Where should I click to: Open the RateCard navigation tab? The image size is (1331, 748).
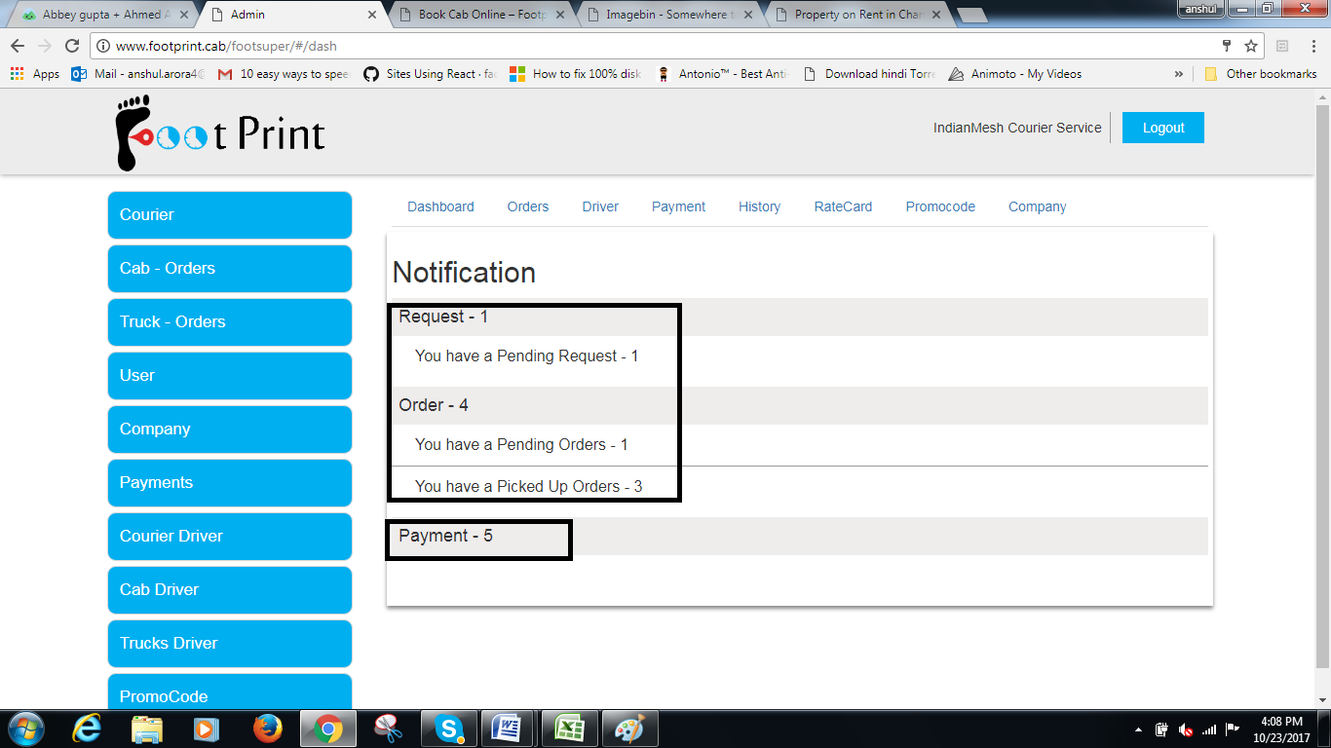tap(843, 206)
